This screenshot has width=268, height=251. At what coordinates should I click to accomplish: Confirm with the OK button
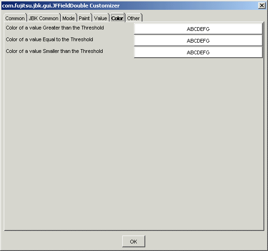point(134,241)
